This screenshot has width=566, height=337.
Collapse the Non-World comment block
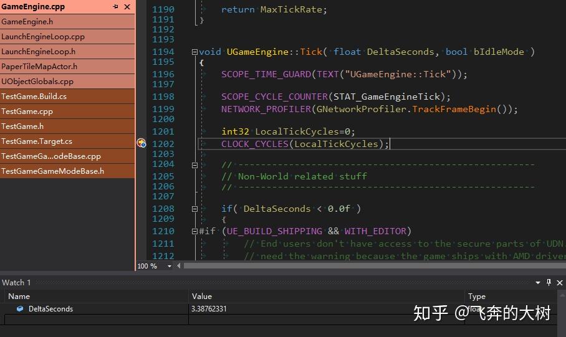[x=194, y=165]
